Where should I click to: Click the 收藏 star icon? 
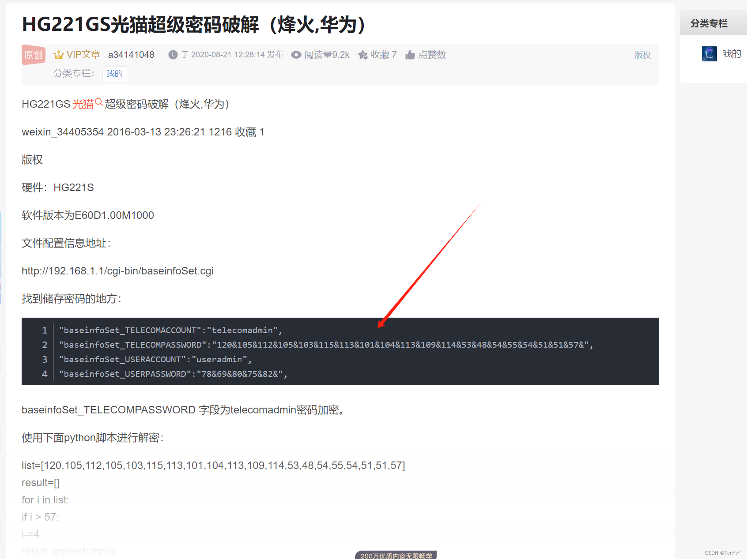click(x=363, y=55)
